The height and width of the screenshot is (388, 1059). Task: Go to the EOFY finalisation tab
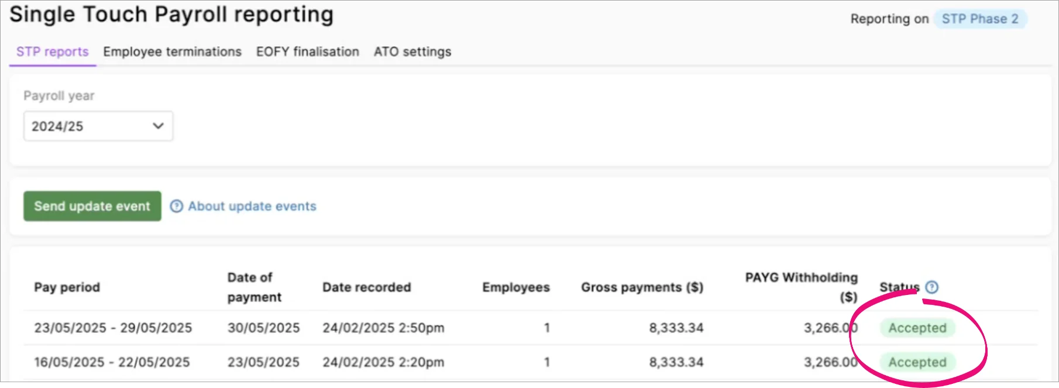308,51
